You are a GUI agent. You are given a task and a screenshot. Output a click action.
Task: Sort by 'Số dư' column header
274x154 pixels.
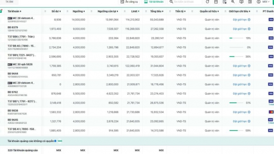point(56,11)
